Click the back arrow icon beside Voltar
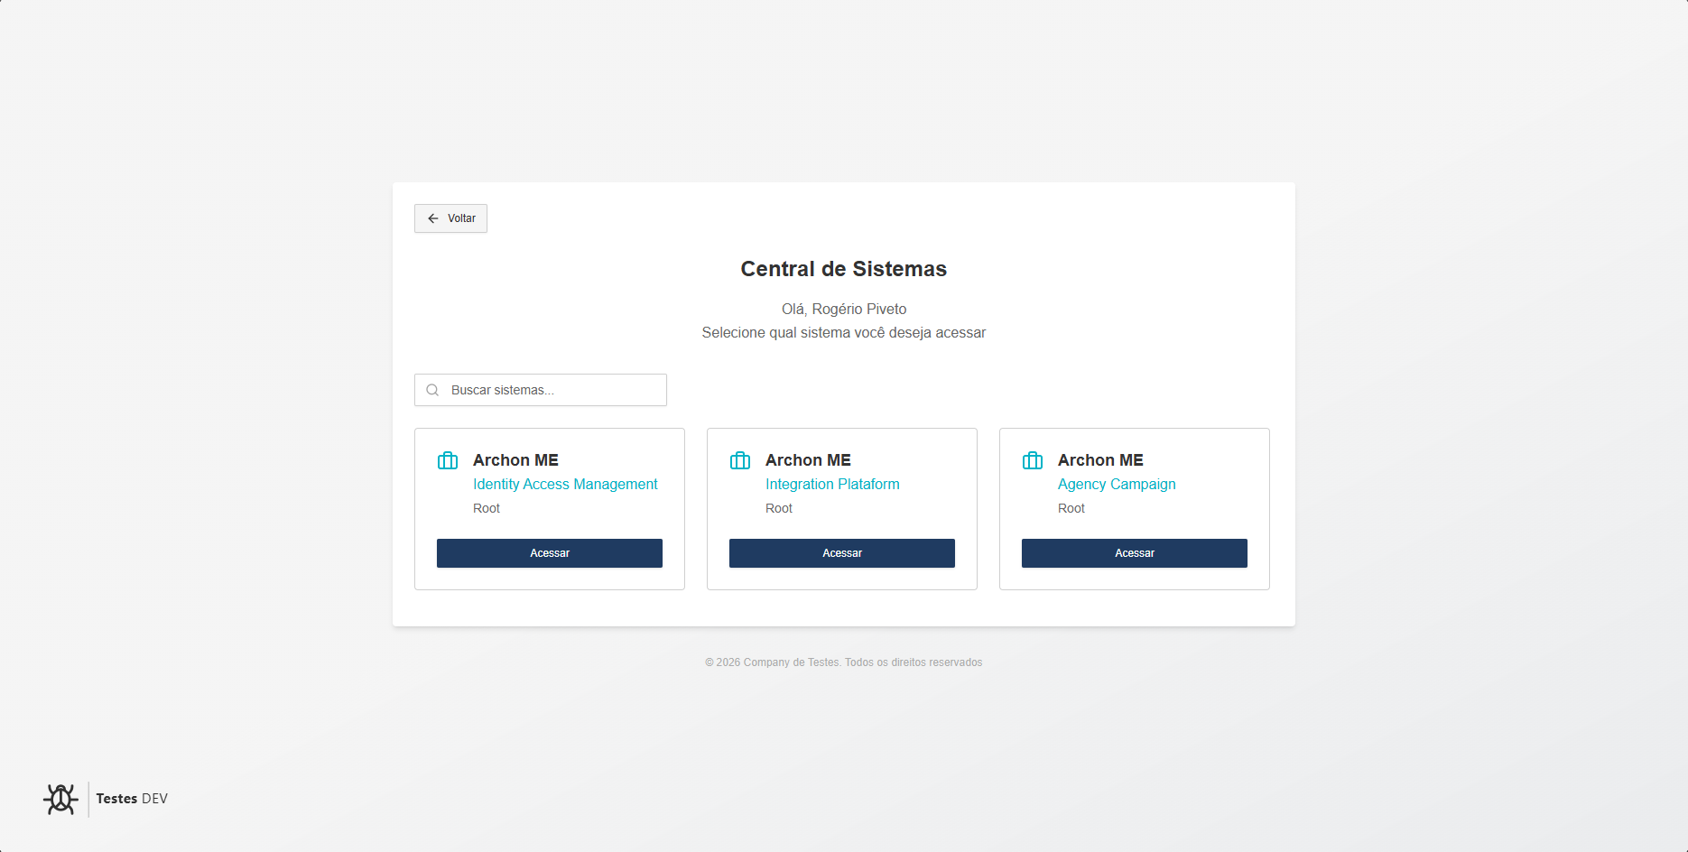 (433, 218)
